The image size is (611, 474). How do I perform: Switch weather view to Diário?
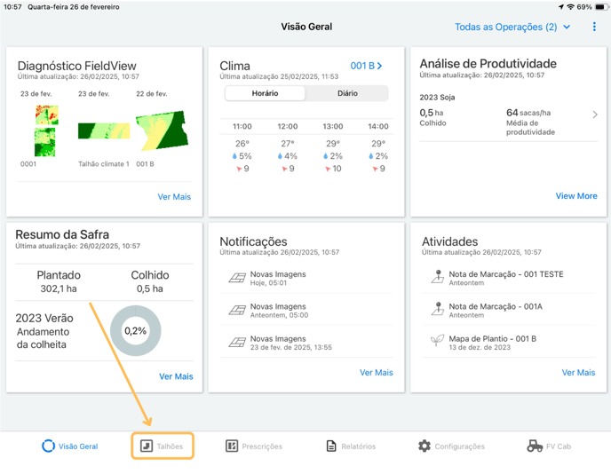point(347,93)
